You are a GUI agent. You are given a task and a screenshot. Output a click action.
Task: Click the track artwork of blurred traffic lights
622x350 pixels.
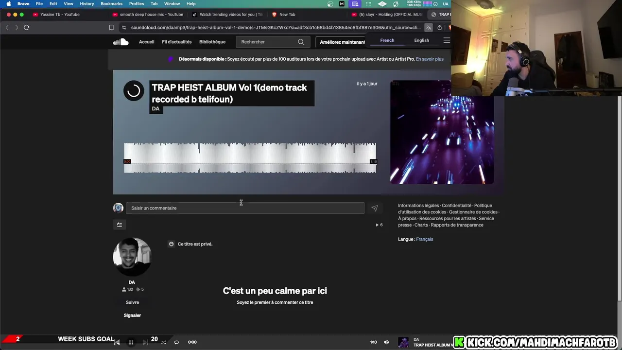[x=442, y=132]
